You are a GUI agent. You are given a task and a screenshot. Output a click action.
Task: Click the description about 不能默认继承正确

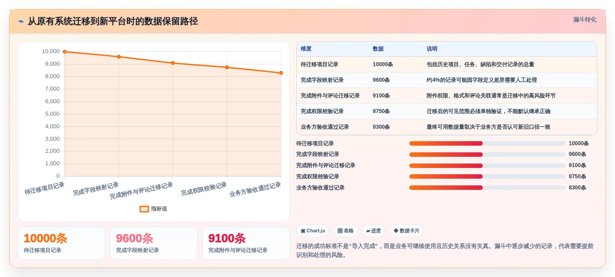click(489, 111)
